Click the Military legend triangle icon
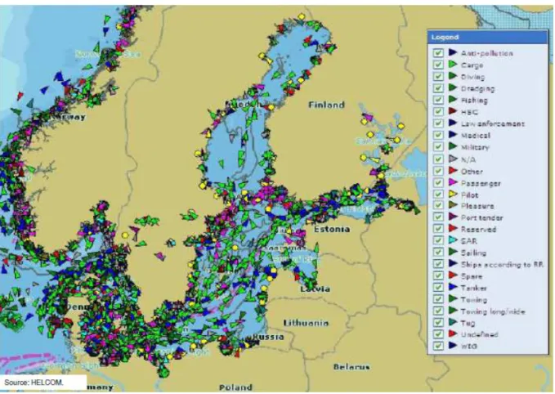Screen dimensions: 555x394 (x=453, y=146)
